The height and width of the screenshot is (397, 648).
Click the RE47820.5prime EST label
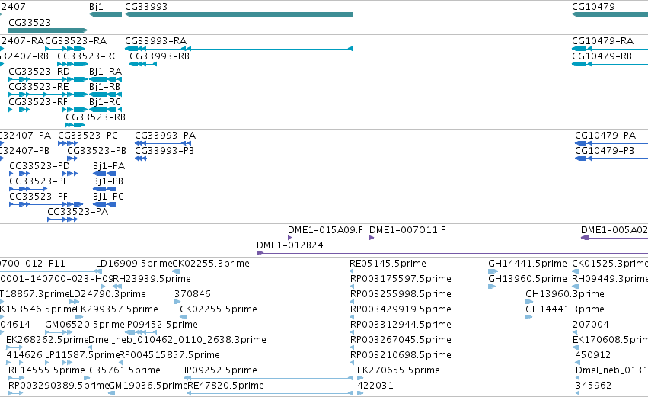click(x=225, y=386)
